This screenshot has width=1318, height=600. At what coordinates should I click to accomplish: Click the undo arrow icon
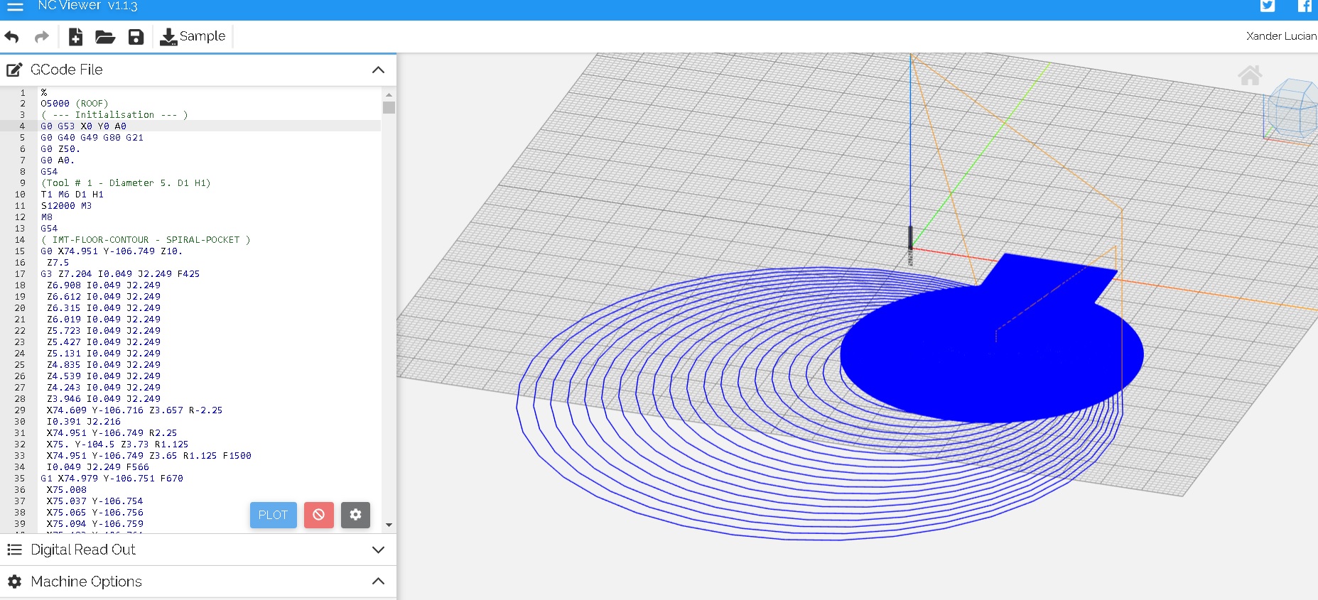coord(12,37)
